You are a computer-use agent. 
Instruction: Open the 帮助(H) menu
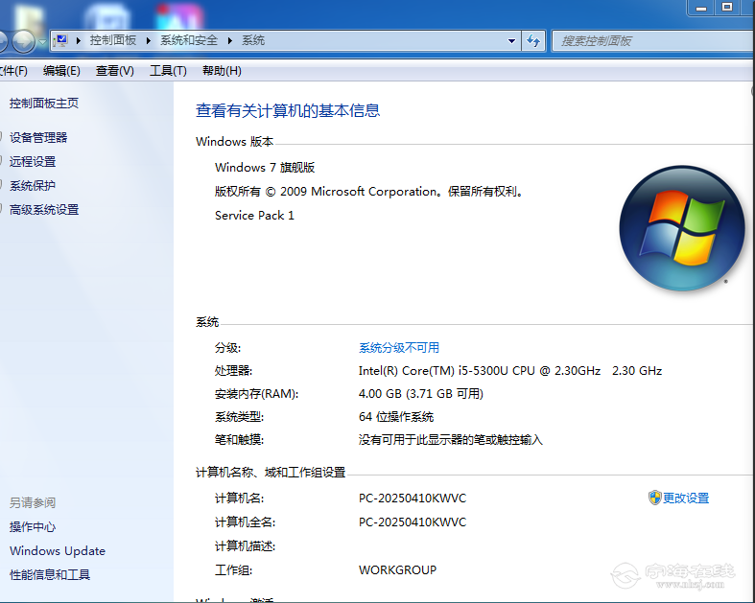222,71
